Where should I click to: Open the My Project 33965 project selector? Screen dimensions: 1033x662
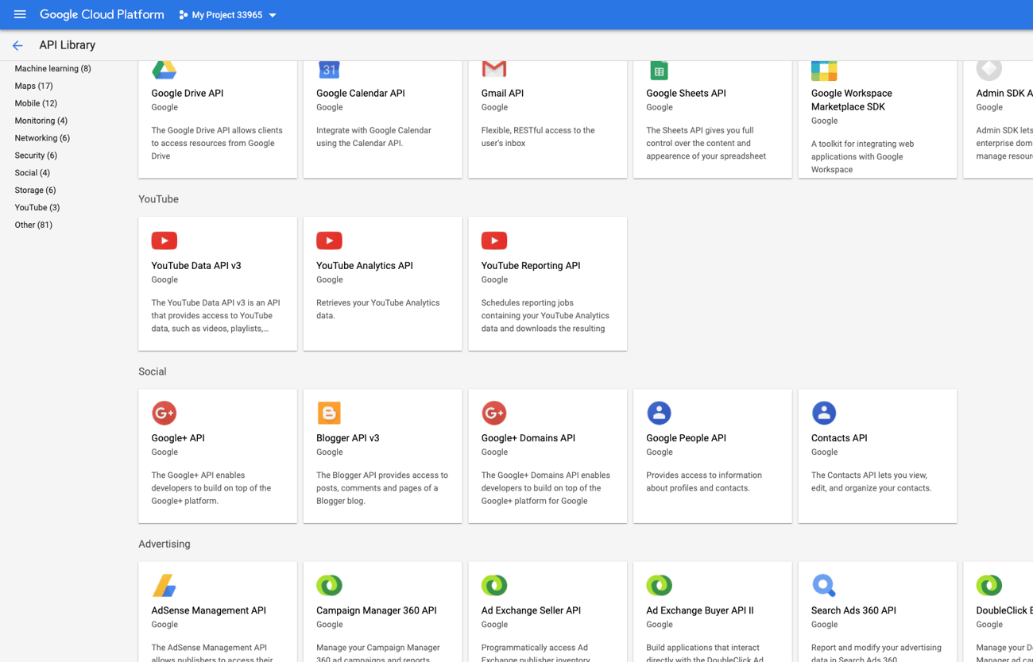pos(227,15)
